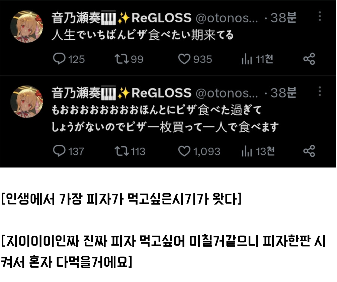View analytics icon showing 13천 views
Viewport: 337px width, 282px height.
(247, 151)
